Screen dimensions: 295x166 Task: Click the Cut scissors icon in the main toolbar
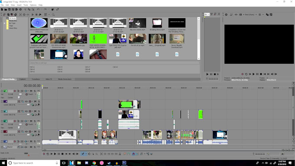click(x=25, y=10)
